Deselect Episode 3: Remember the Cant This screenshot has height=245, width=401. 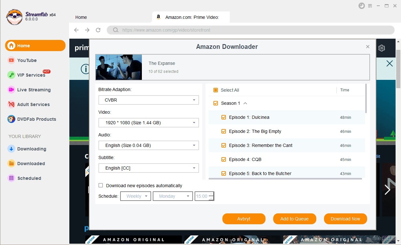[x=223, y=145]
